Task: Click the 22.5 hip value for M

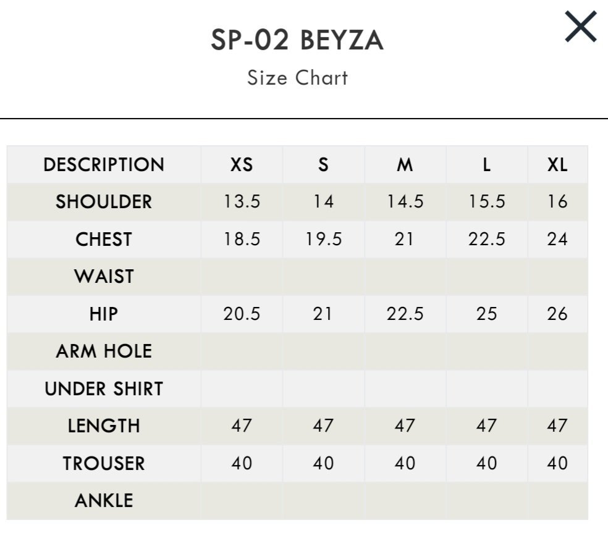Action: click(405, 314)
